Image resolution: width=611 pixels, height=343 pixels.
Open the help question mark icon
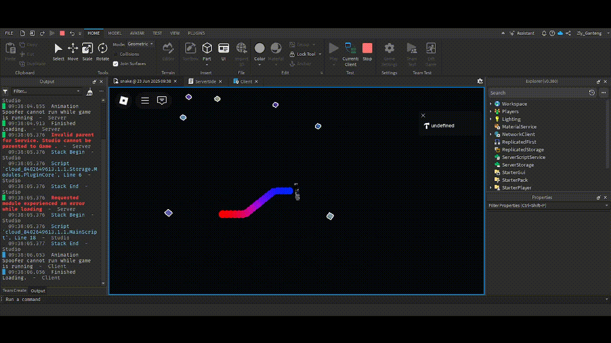(552, 33)
